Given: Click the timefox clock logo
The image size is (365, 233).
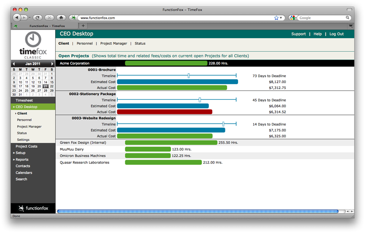Looking at the screenshot, I should point(33,40).
